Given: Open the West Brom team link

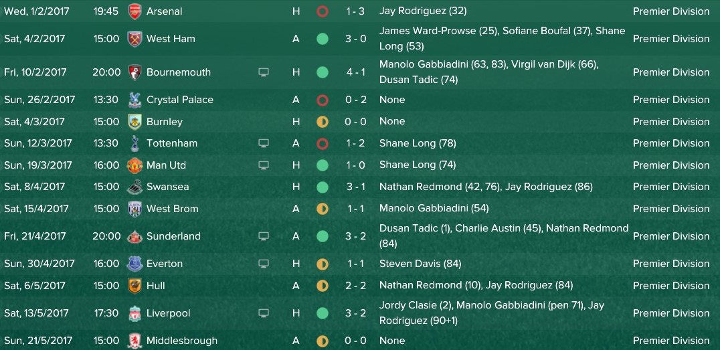Looking at the screenshot, I should (172, 209).
